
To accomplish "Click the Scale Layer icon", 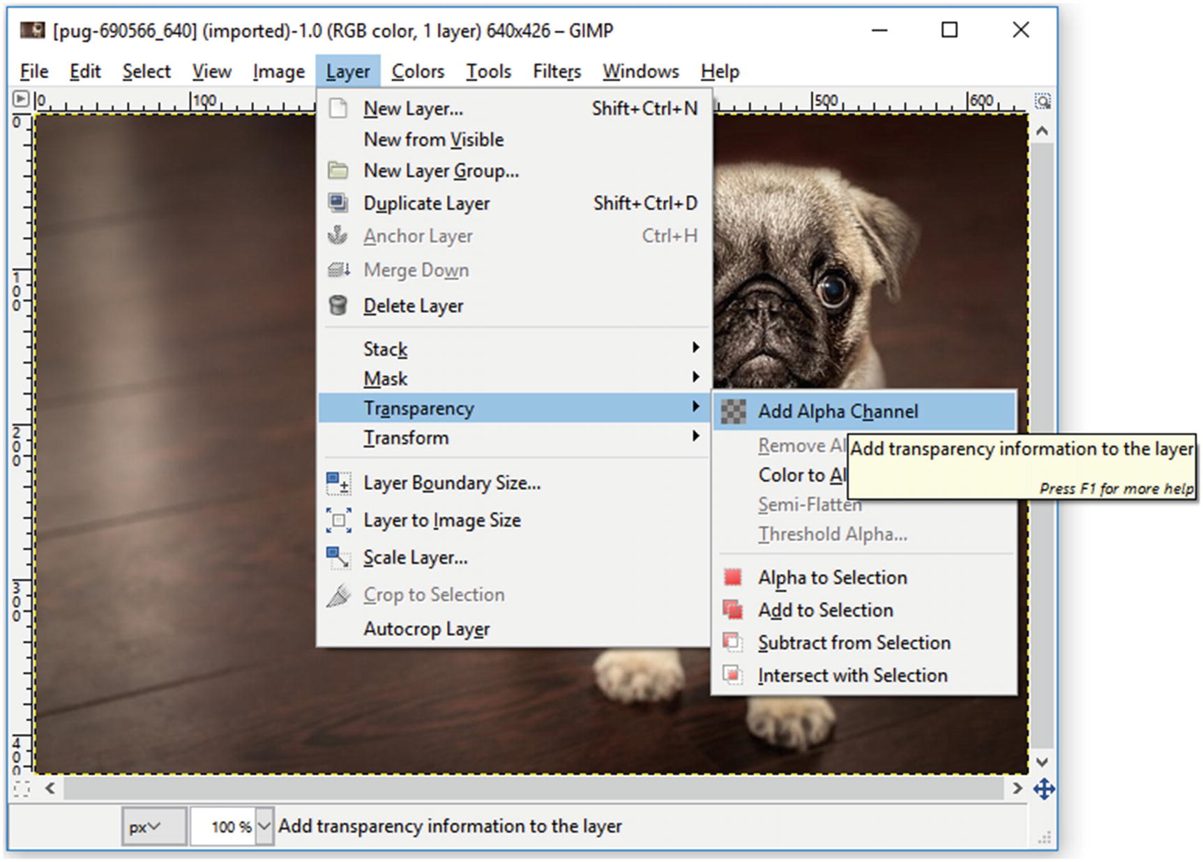I will 339,557.
